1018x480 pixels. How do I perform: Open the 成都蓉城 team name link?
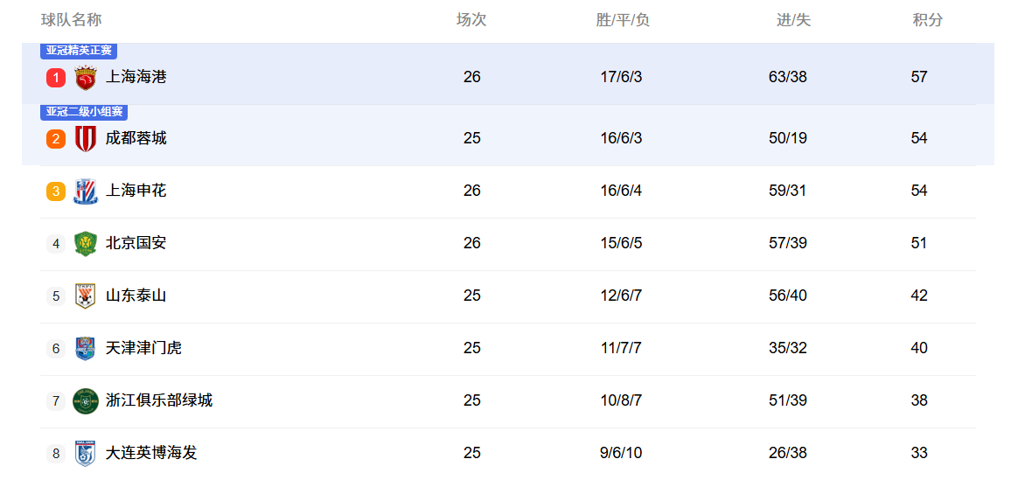click(x=136, y=138)
